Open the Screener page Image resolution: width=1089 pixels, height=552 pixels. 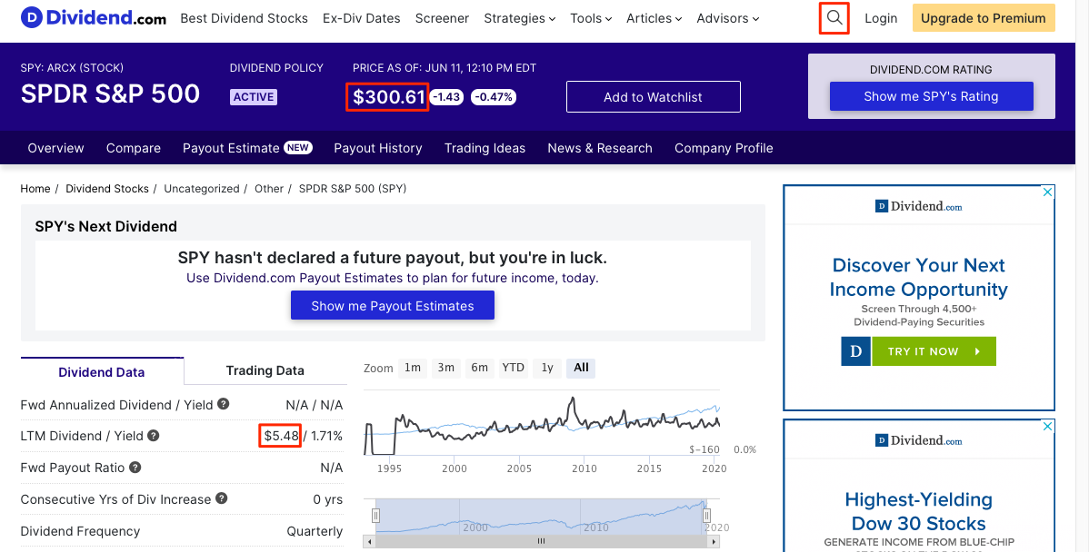[x=442, y=19]
